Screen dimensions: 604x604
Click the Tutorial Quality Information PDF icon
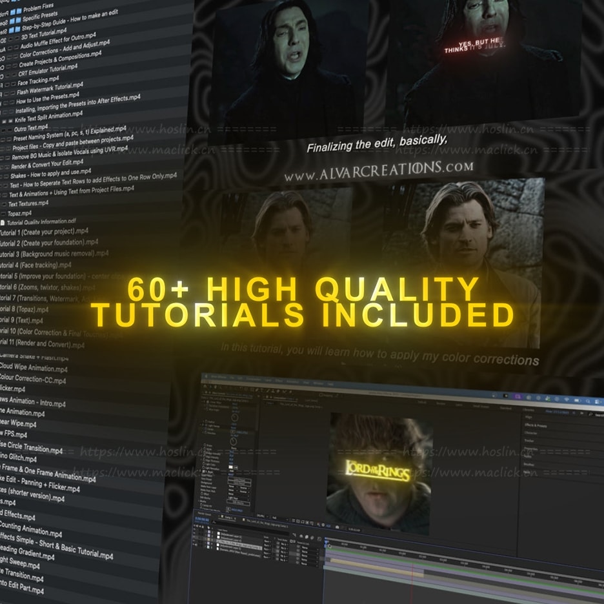[3, 223]
